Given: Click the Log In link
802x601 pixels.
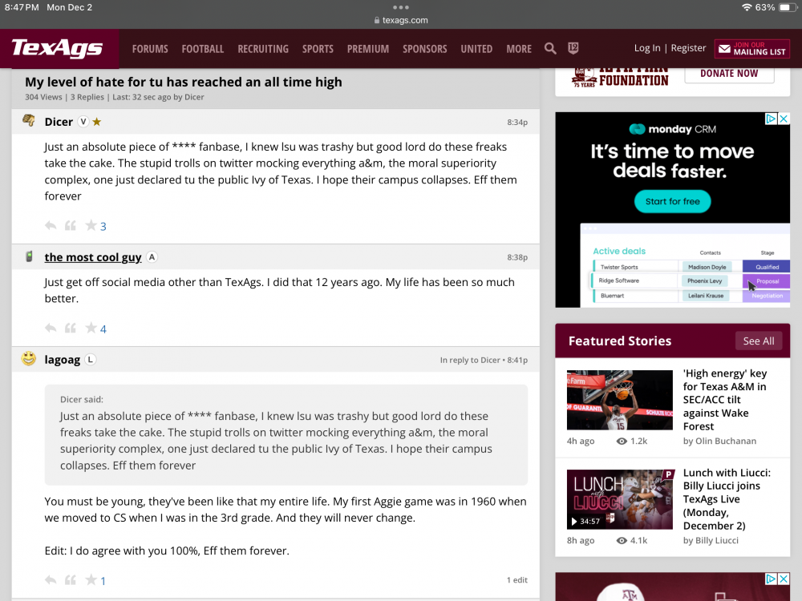Looking at the screenshot, I should [x=647, y=48].
